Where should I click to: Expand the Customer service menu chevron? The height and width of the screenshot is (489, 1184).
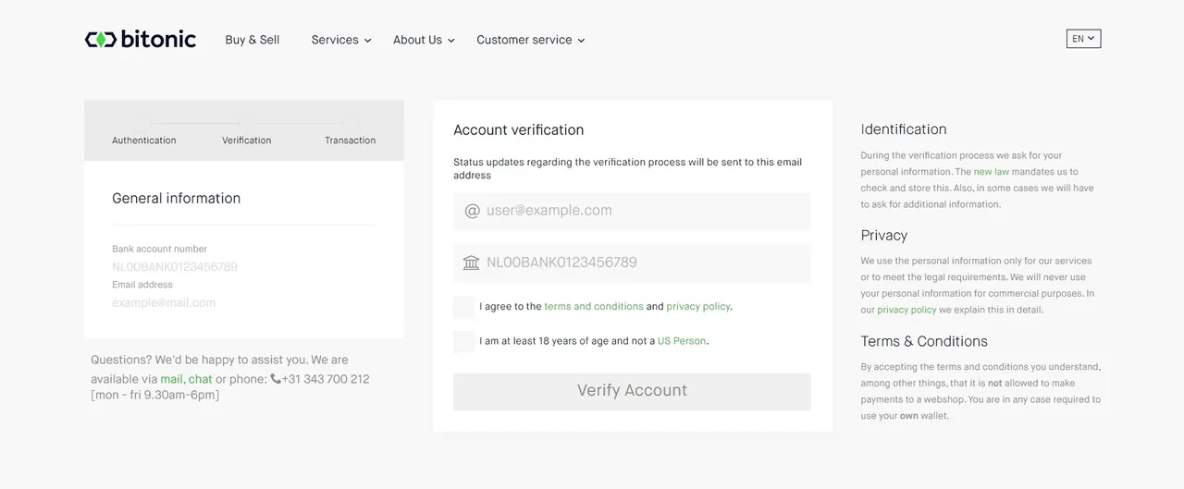coord(581,41)
